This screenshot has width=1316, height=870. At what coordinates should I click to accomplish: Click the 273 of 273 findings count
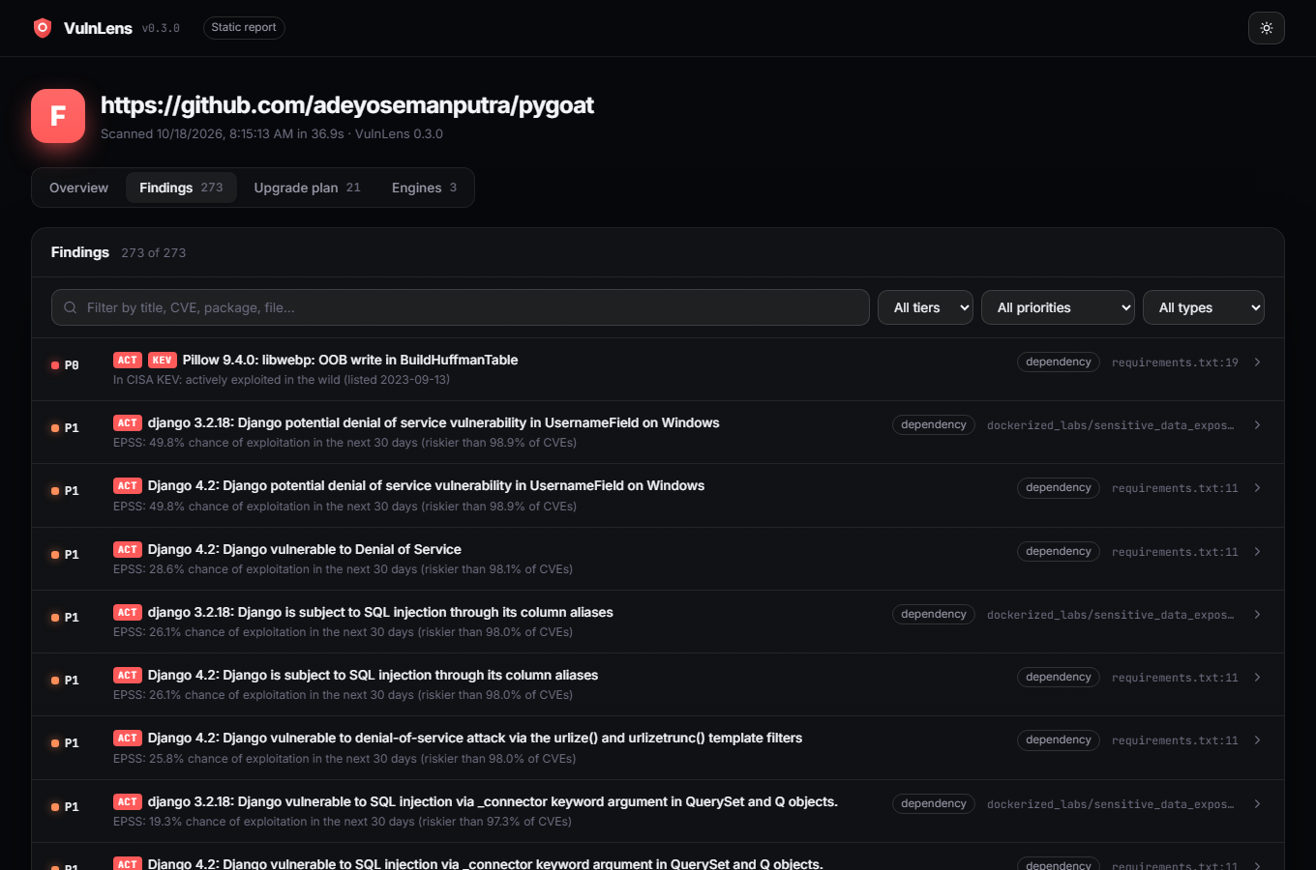point(154,253)
